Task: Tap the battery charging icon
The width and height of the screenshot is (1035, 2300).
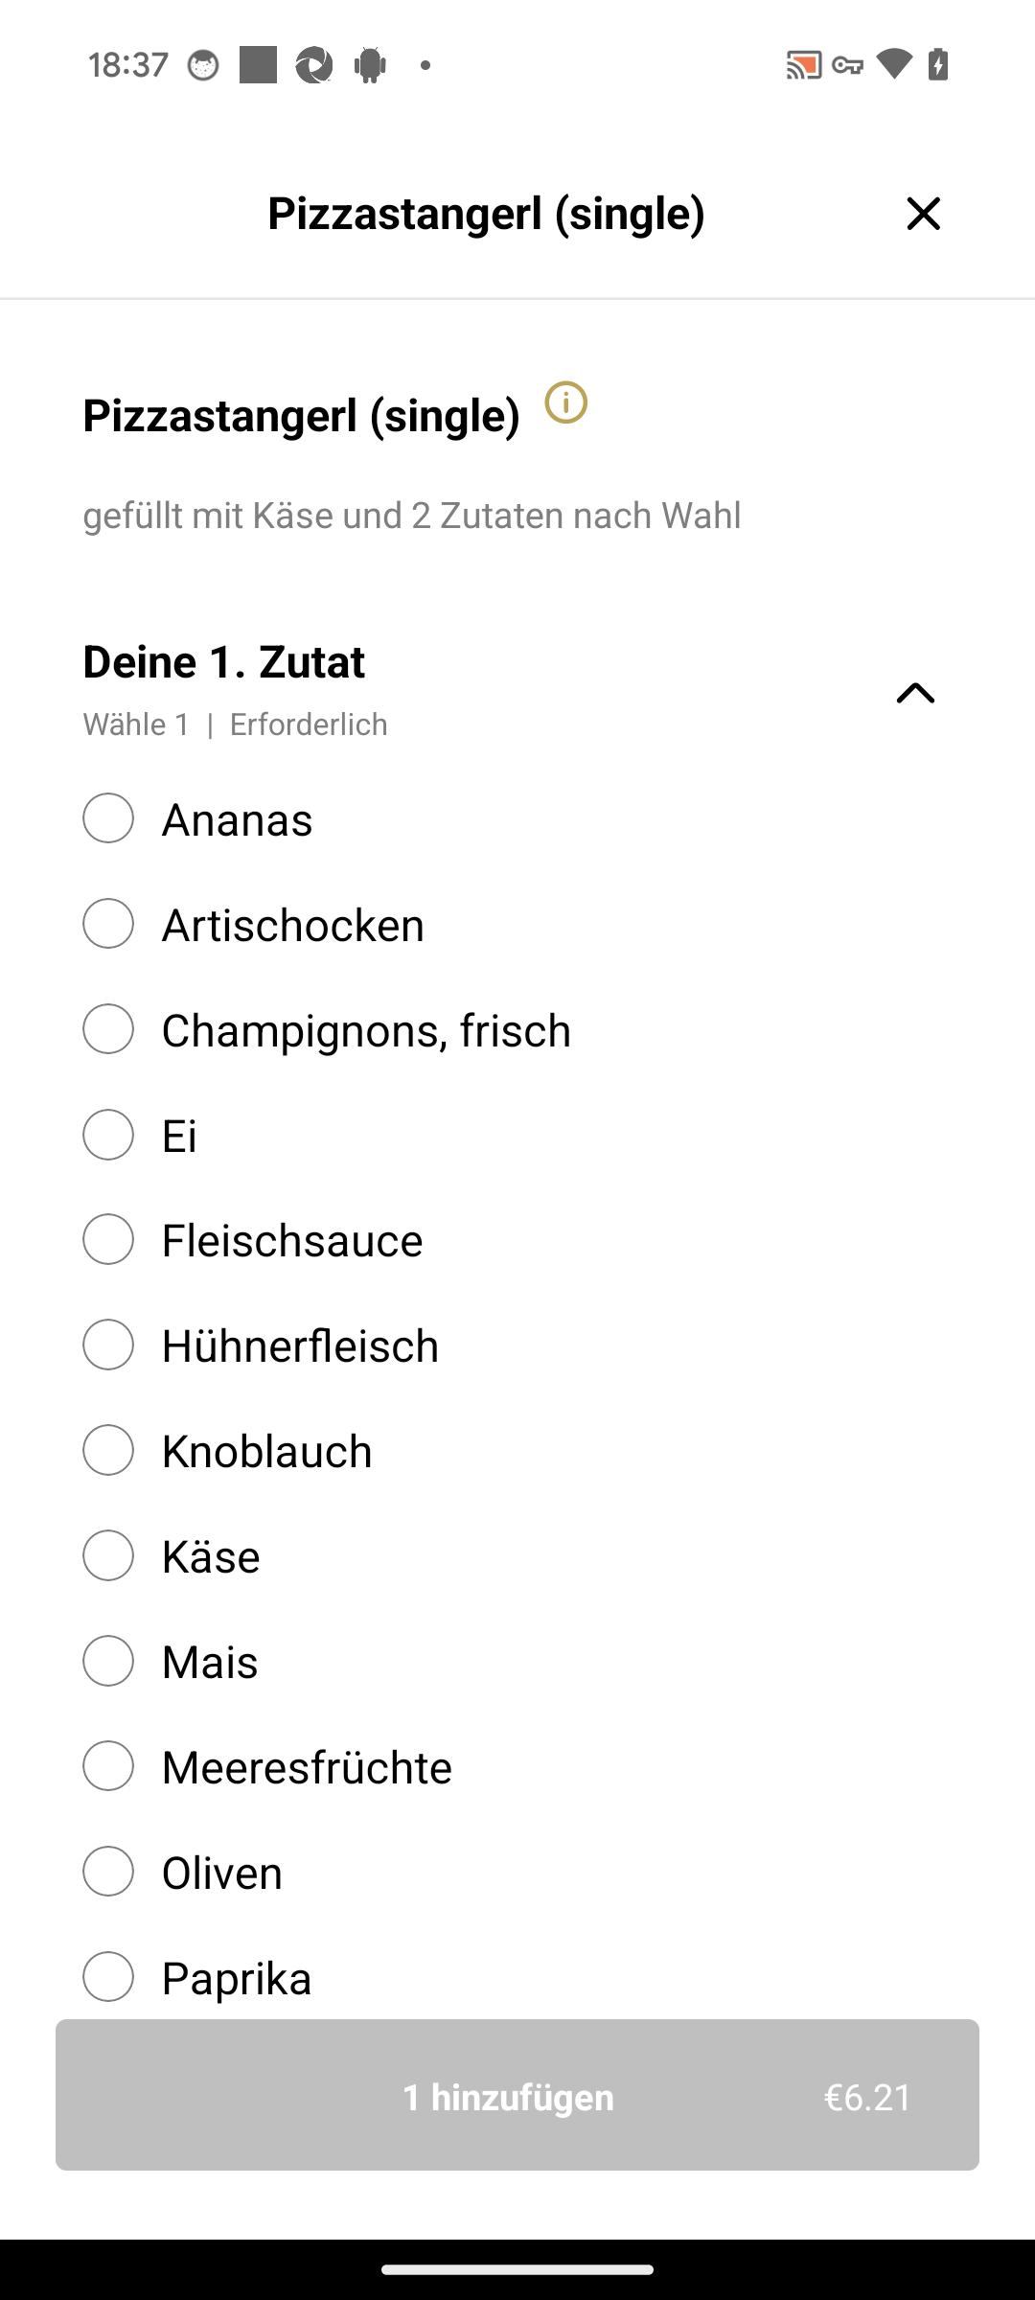Action: (938, 65)
